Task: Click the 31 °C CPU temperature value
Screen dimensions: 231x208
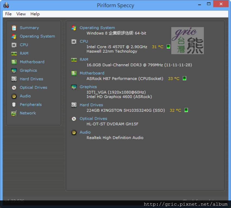Action: tap(158, 47)
